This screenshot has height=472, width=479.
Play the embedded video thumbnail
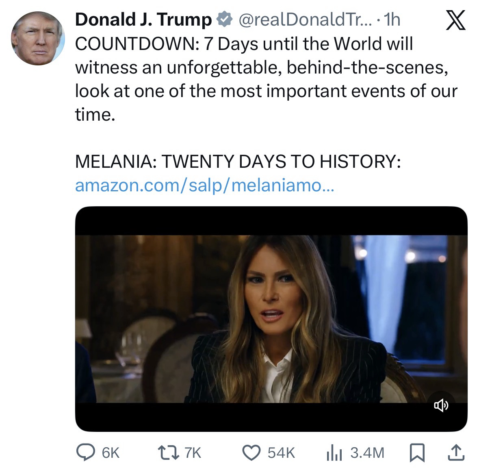tap(271, 319)
